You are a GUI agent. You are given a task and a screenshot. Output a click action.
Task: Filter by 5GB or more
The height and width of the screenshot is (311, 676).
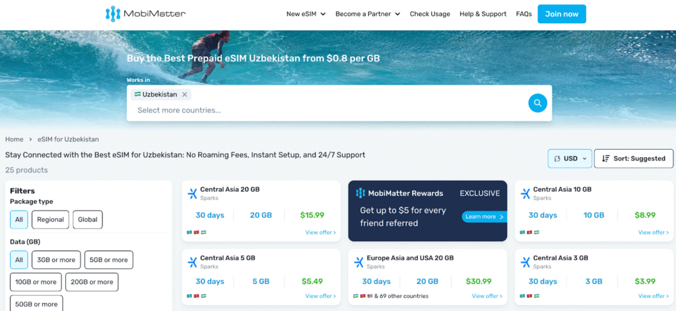click(109, 259)
